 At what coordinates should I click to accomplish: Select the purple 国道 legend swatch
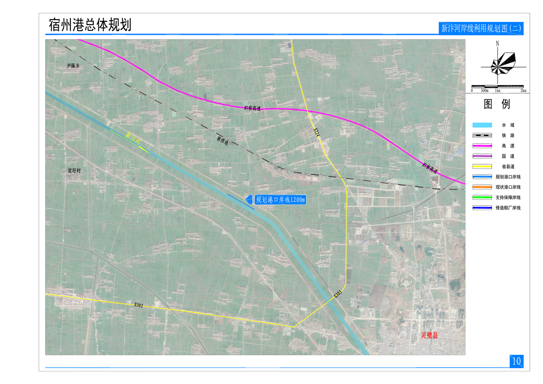[x=482, y=156]
